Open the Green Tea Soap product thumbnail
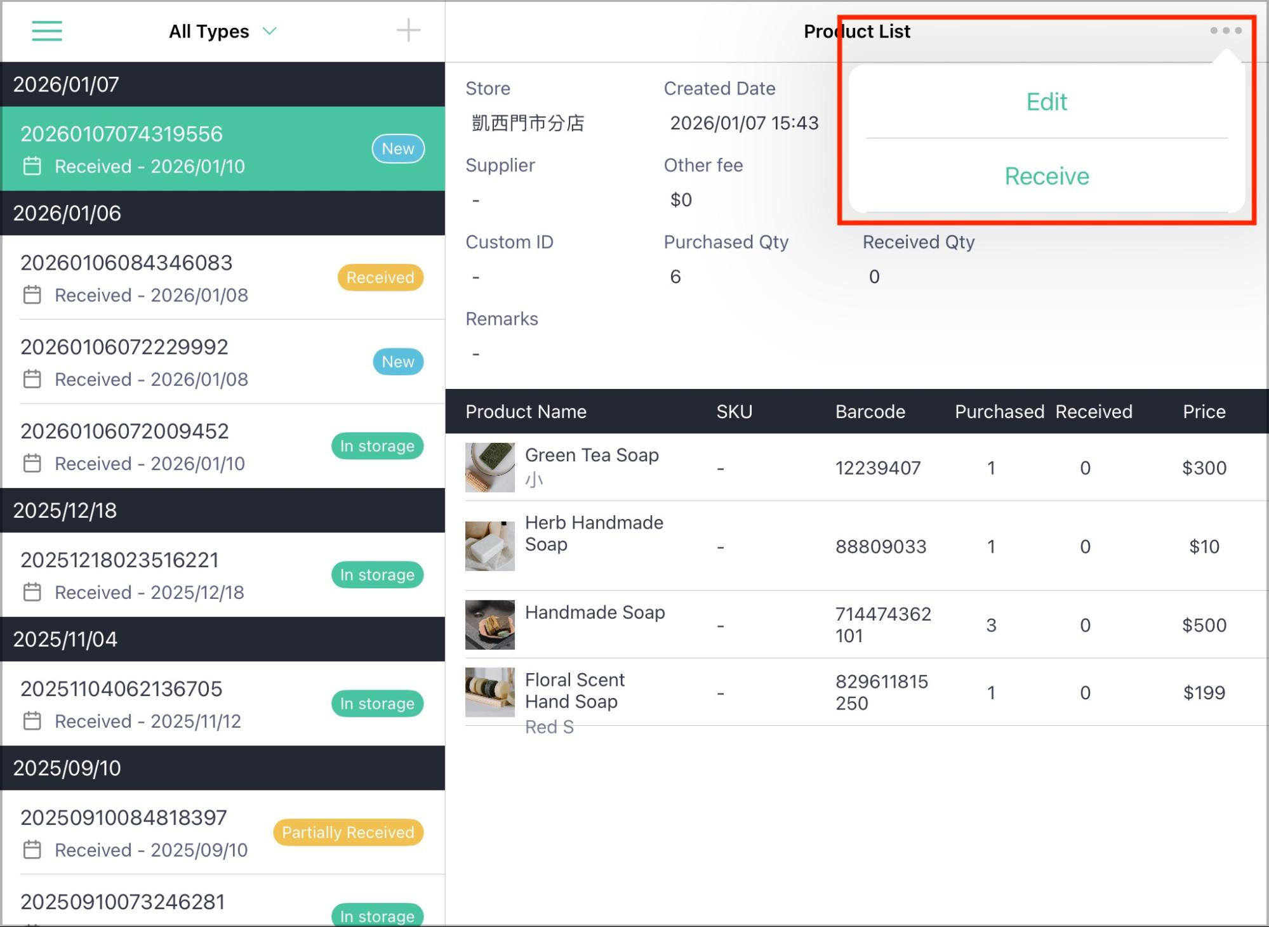The width and height of the screenshot is (1269, 927). 490,468
